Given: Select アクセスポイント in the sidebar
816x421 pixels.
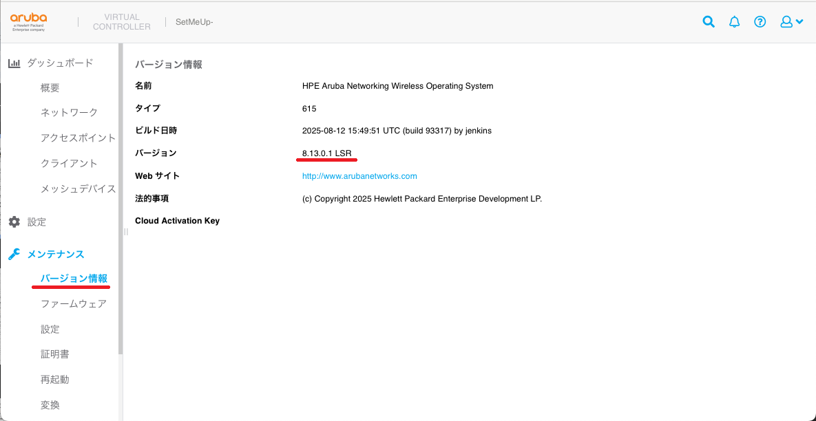Looking at the screenshot, I should (x=79, y=138).
